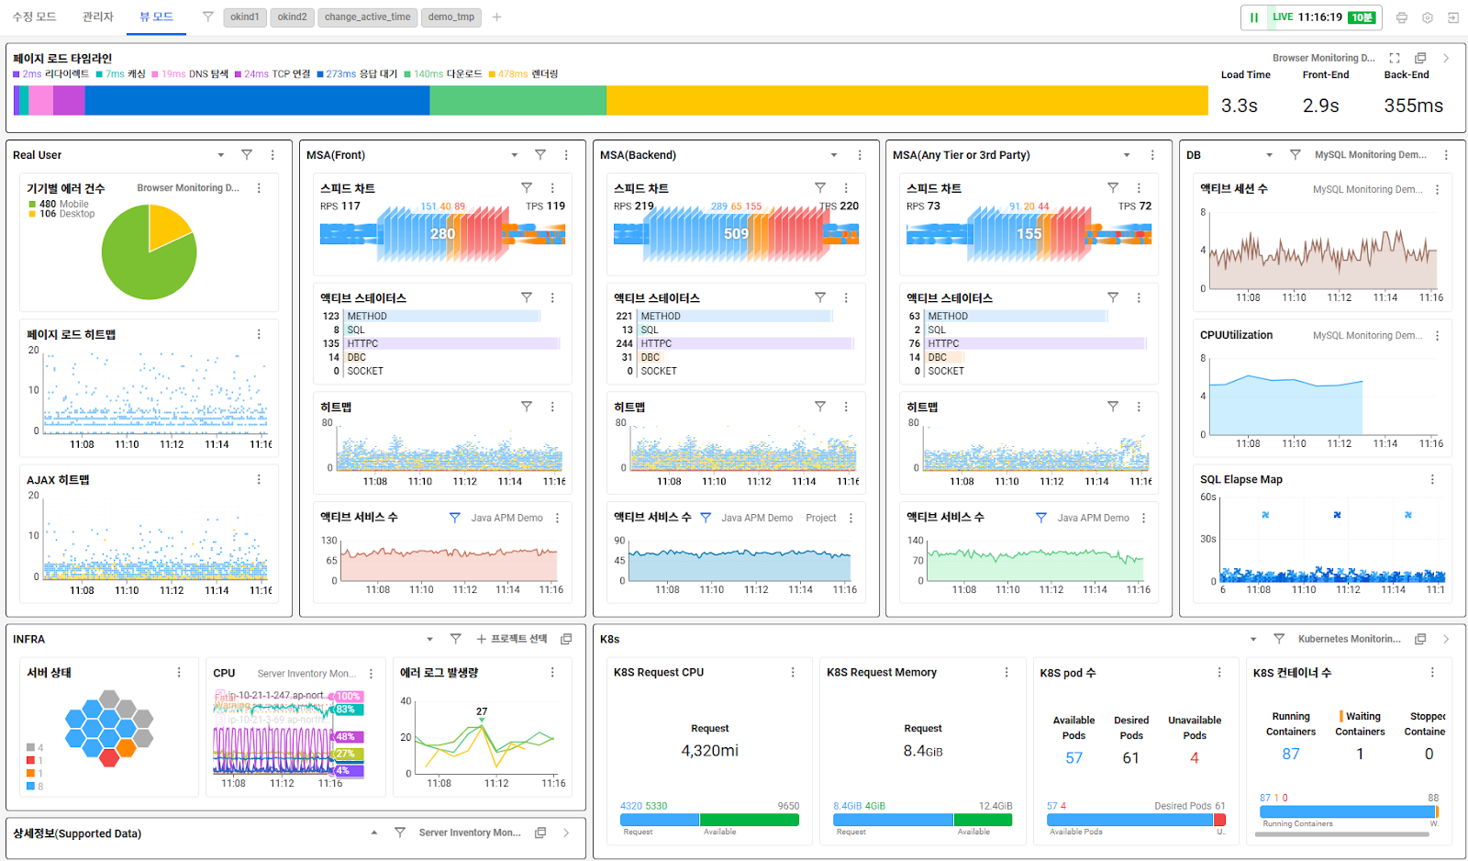
Task: Open the MSA(Front) panel dropdown arrow
Action: (515, 155)
